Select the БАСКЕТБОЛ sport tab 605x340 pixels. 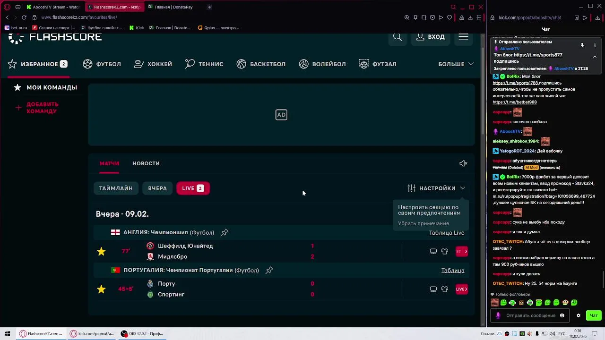tap(261, 64)
